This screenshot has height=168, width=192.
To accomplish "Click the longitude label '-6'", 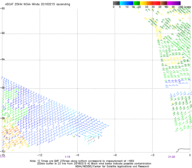I will pyautogui.click(x=115, y=155).
